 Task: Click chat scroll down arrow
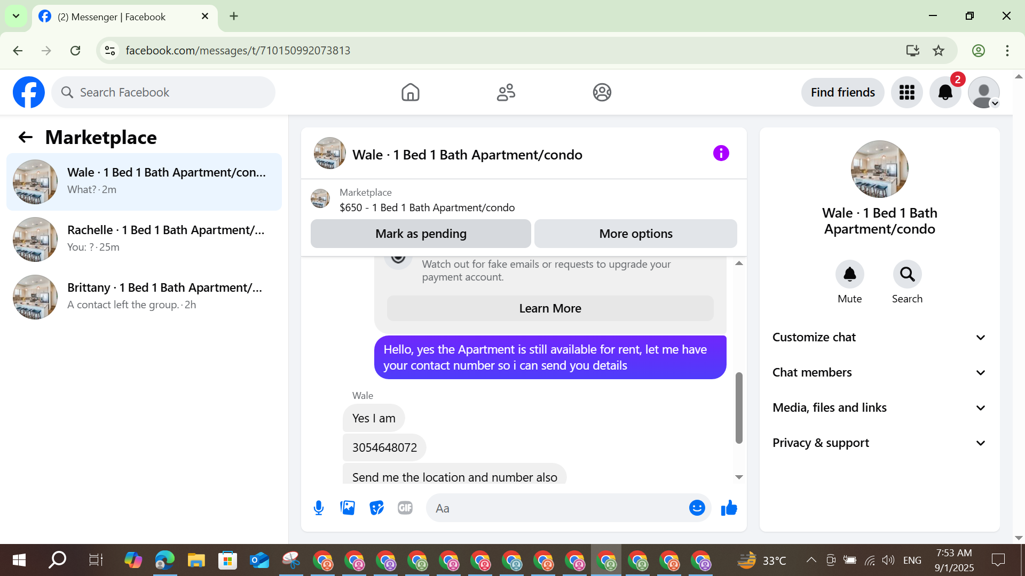(739, 477)
